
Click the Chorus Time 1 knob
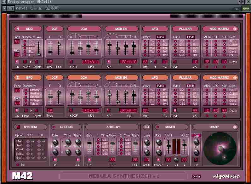click(68, 142)
